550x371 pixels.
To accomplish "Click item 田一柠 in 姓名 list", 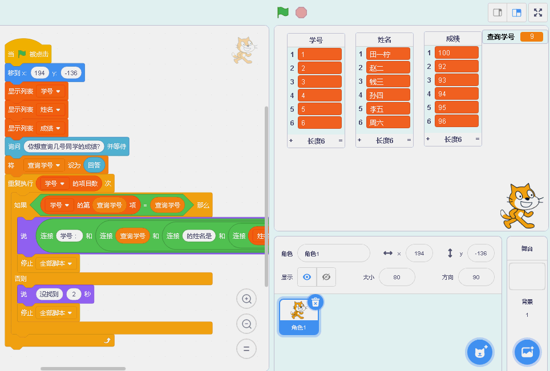I will [x=388, y=54].
